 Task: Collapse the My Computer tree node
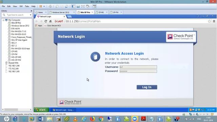[3, 20]
